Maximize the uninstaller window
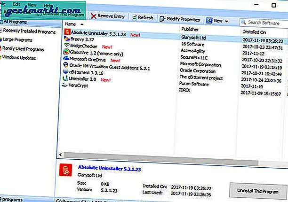The width and height of the screenshot is (288, 202). point(274,5)
